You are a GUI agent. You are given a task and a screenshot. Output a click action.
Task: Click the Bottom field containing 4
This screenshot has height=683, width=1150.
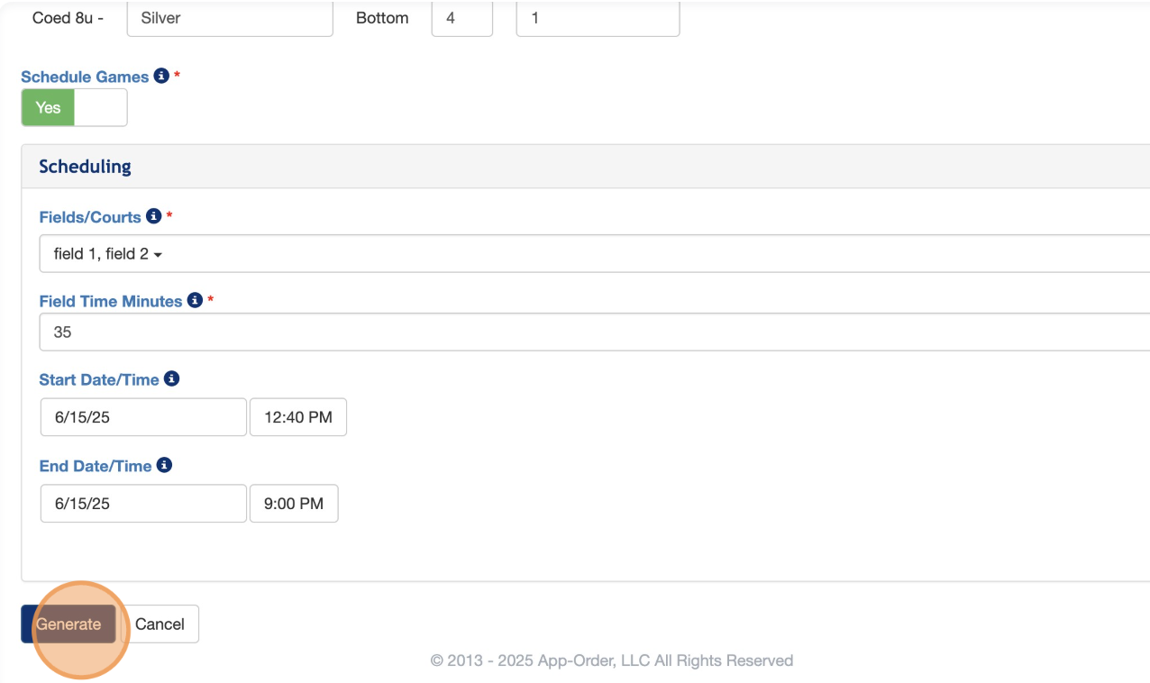coord(461,18)
